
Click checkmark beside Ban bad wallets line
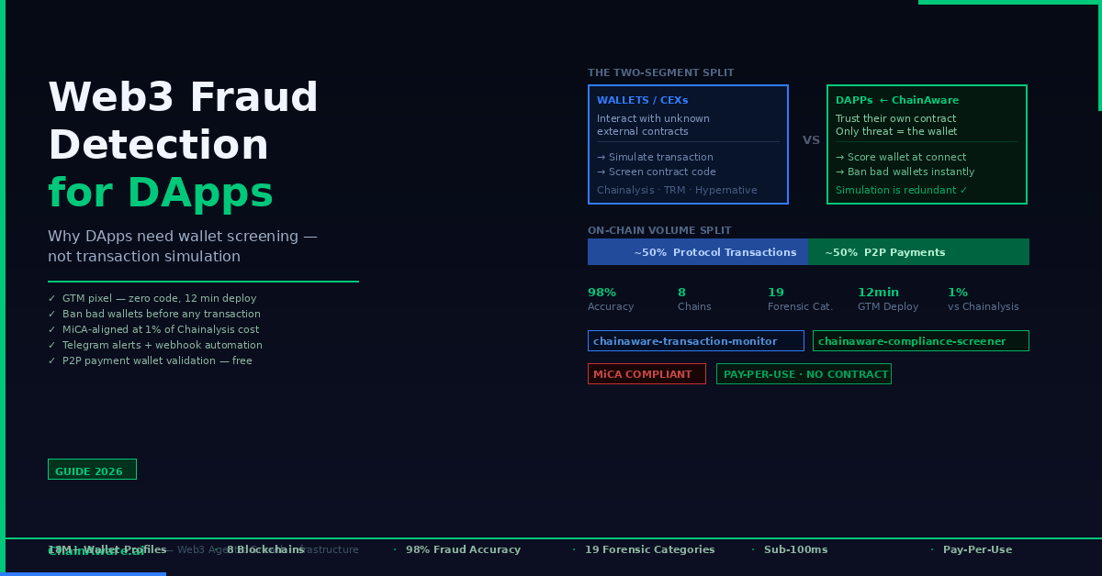[x=51, y=315]
